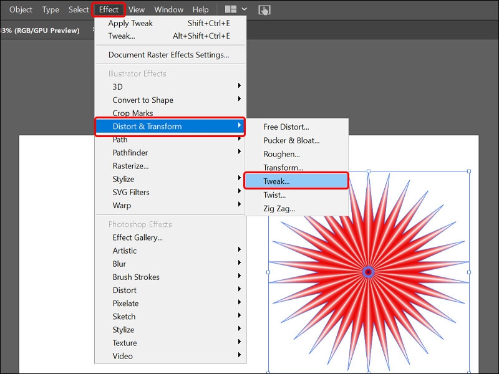Expand Sketch effects submenu
This screenshot has width=499, height=374.
click(x=170, y=317)
